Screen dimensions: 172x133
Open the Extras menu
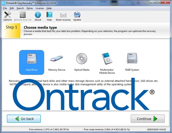pyautogui.click(x=30, y=8)
